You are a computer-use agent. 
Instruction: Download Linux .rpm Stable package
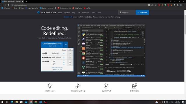point(64,64)
